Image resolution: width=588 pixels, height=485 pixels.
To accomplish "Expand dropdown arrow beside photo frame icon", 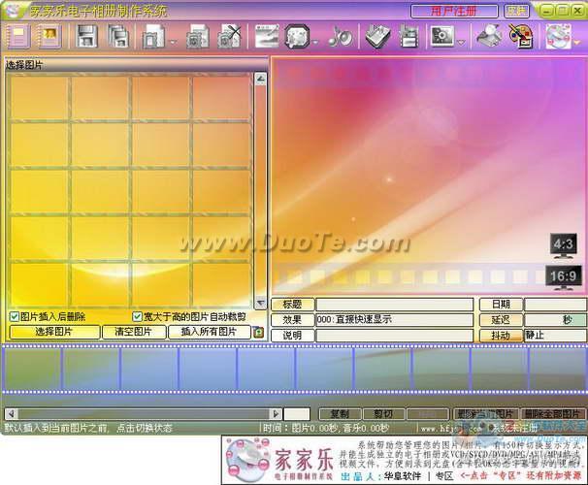I will (x=173, y=42).
